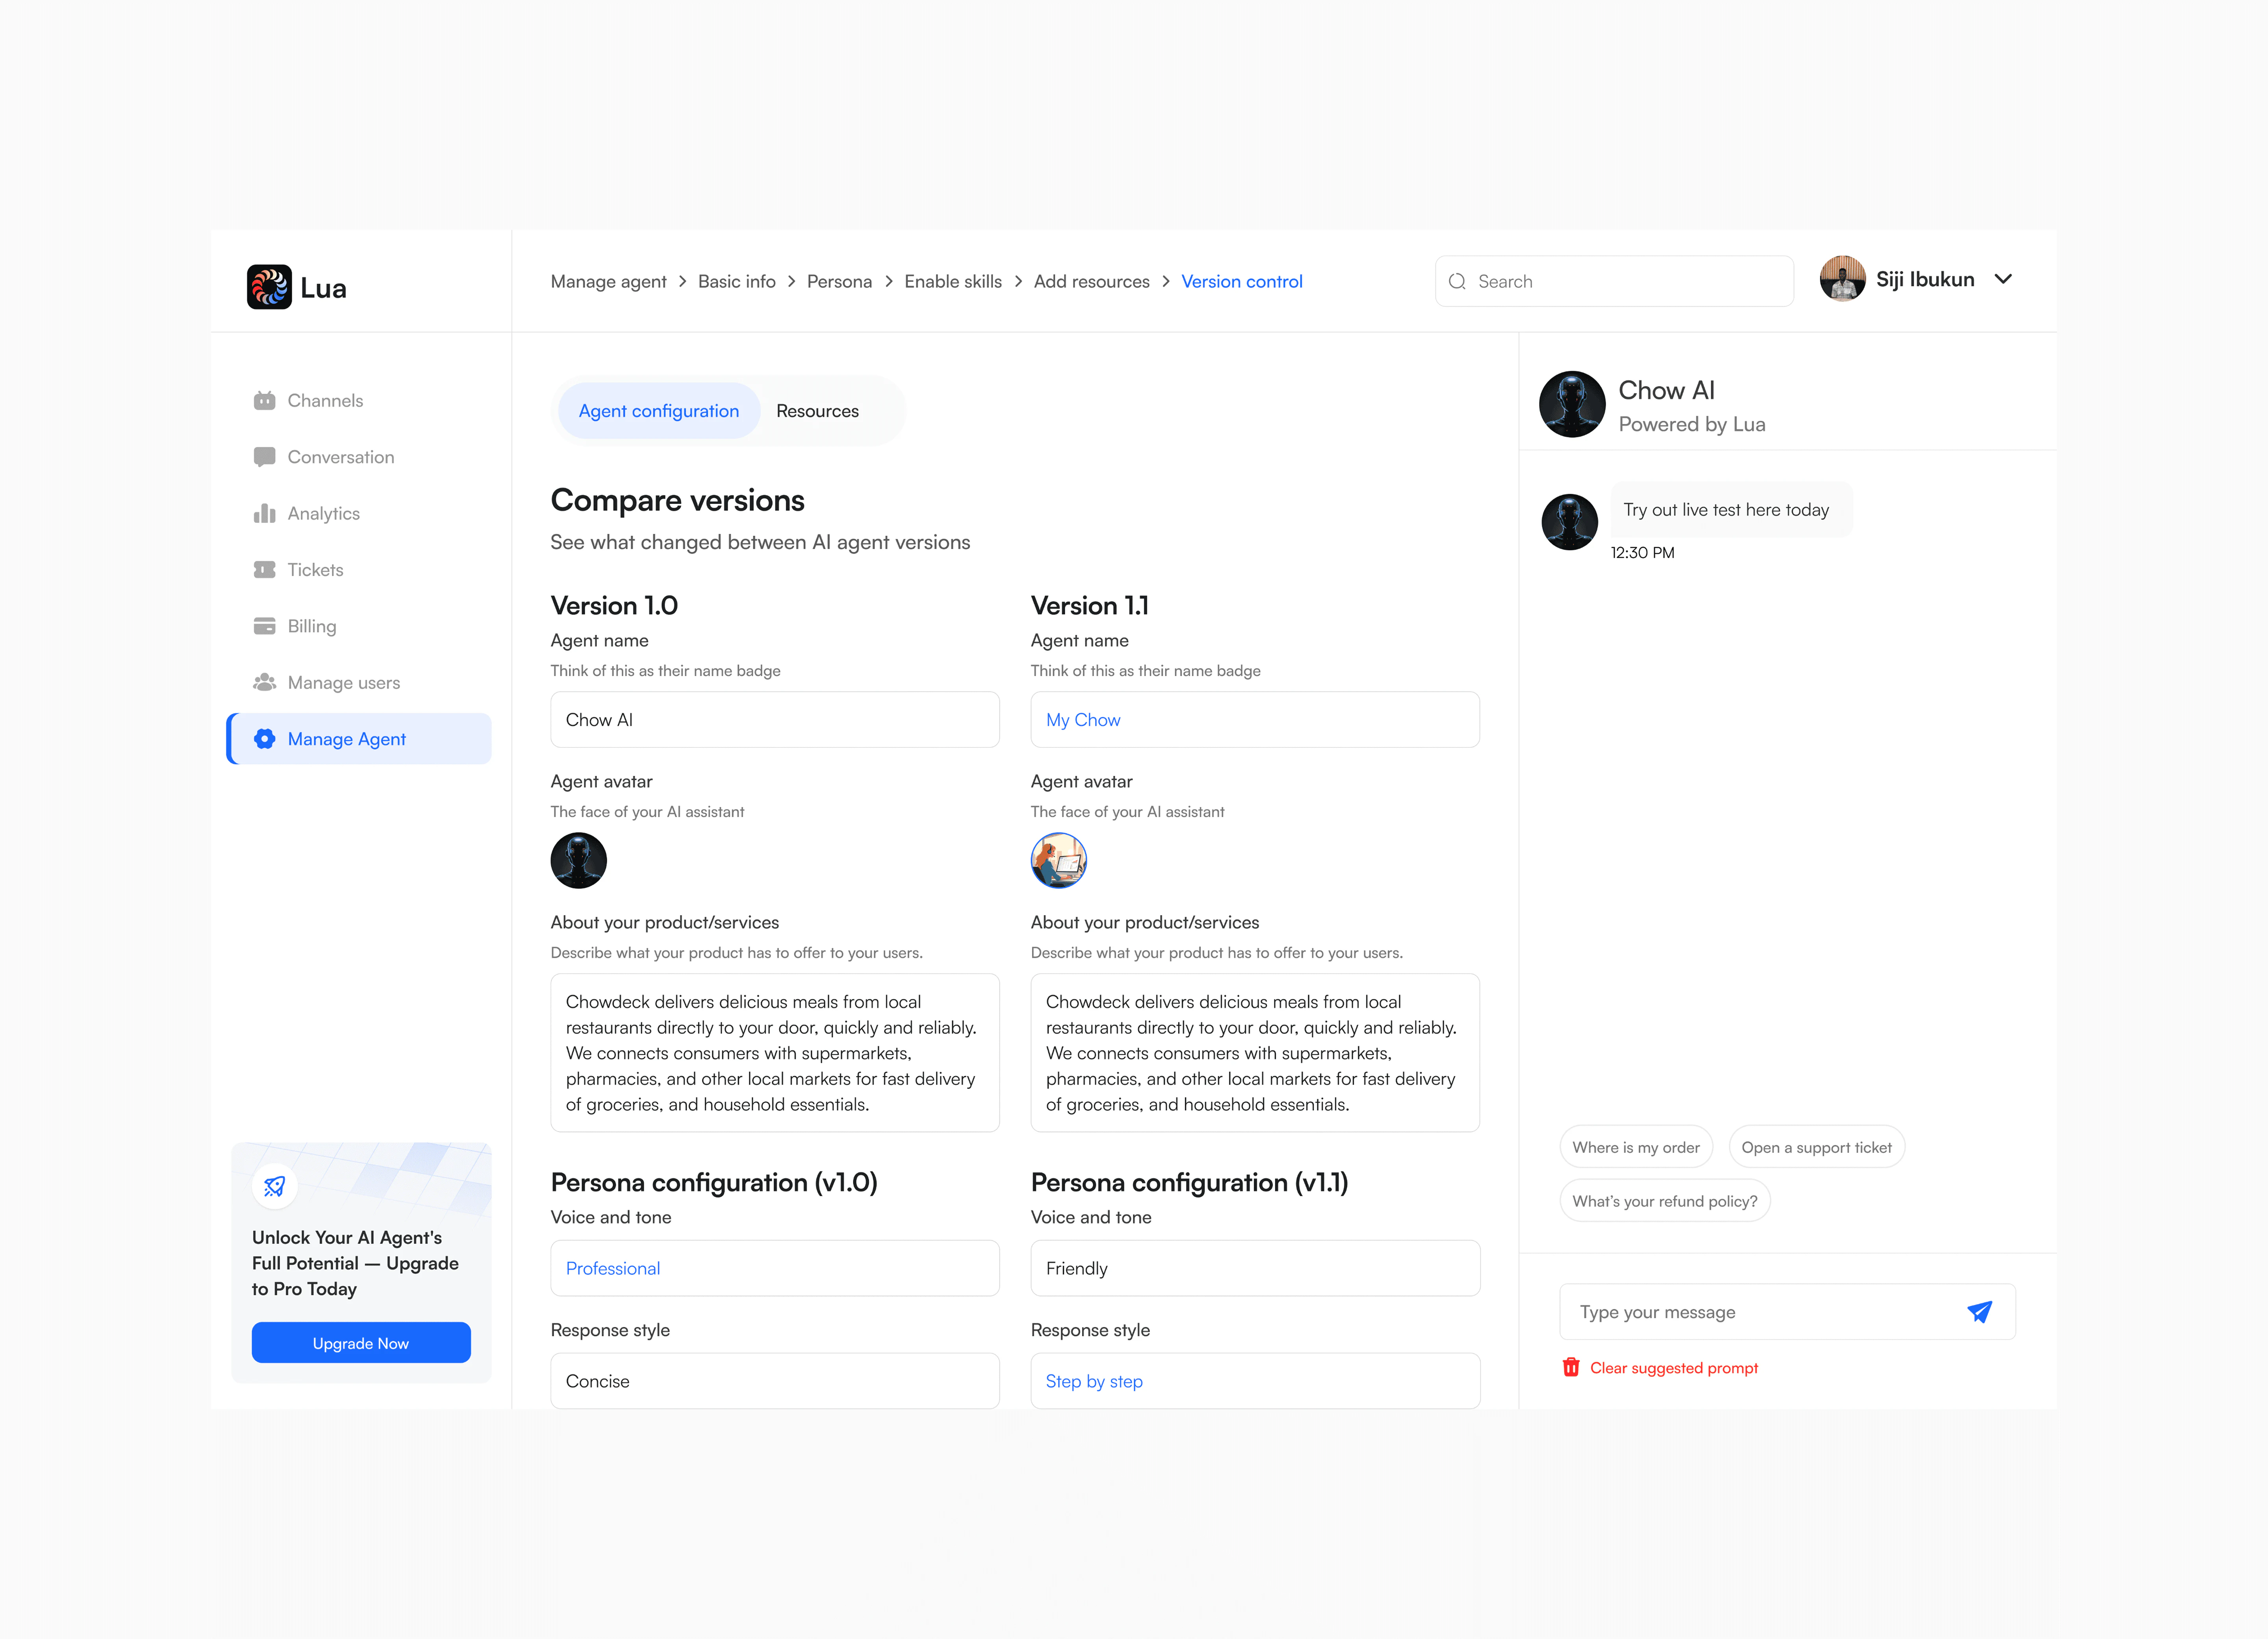Click the Professional voice and tone field
Viewport: 2268px width, 1639px height.
tap(775, 1268)
